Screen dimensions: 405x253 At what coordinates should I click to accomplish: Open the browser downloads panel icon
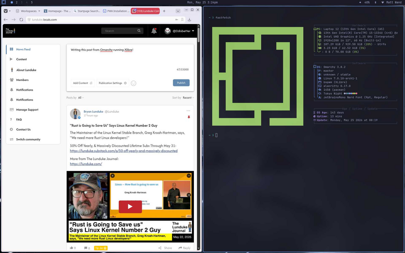[x=189, y=20]
